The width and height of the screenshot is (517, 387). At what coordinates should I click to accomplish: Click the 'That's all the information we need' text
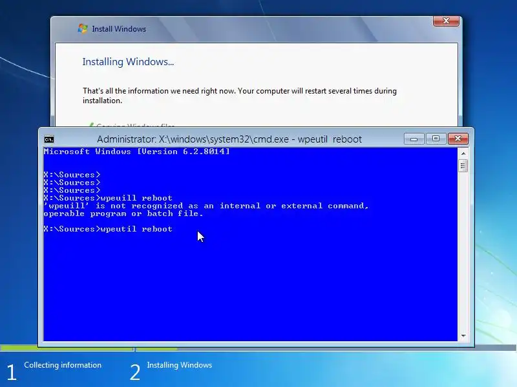point(239,95)
